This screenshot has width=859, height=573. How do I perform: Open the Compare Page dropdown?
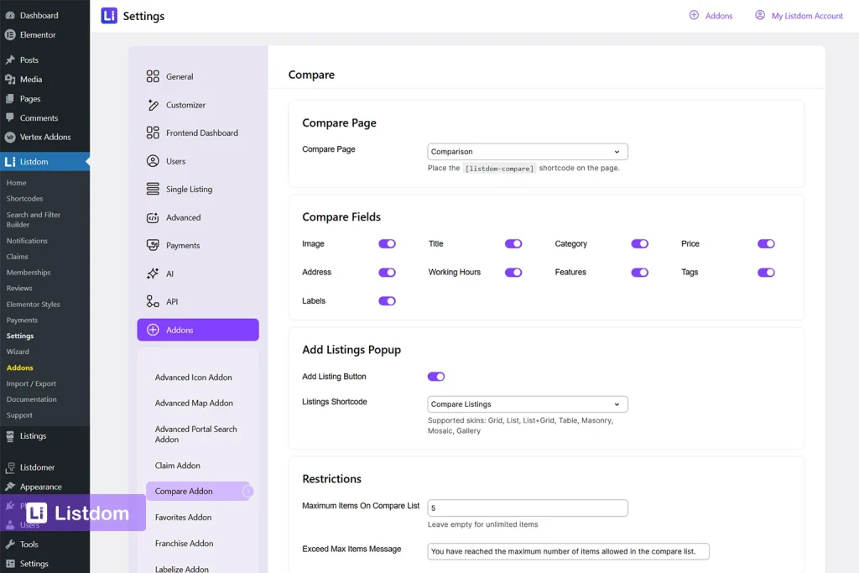coord(527,151)
